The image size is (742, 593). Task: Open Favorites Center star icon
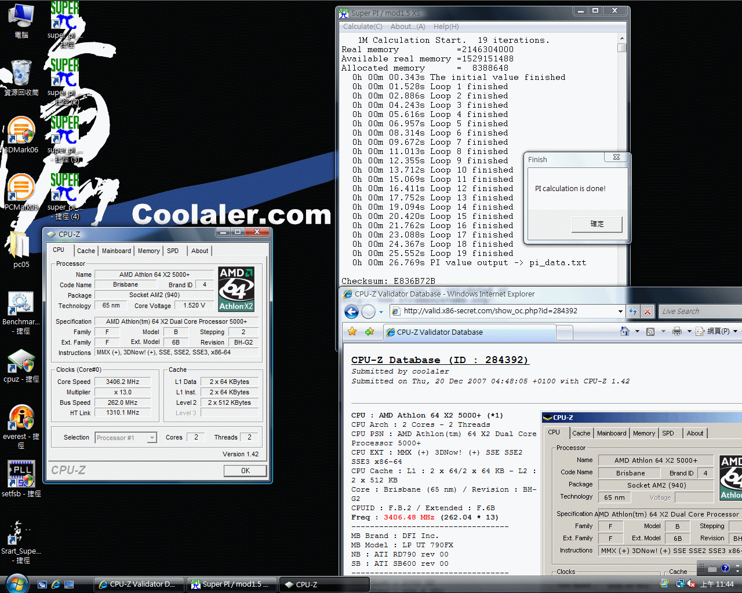352,331
